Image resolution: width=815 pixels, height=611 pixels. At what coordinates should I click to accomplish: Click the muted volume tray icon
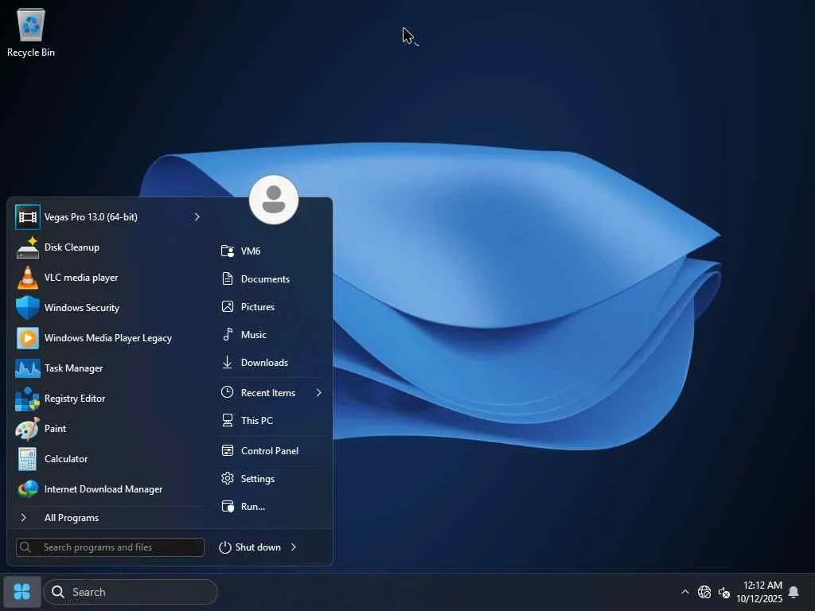pos(724,592)
